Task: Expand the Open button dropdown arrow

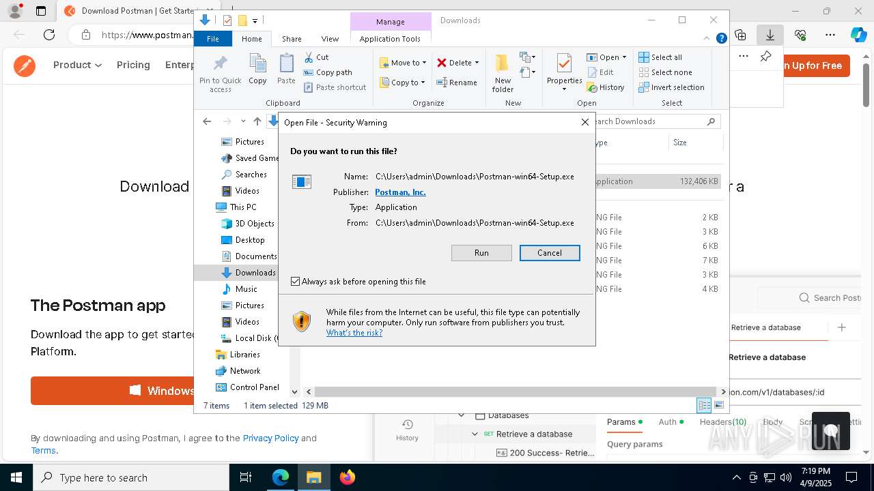Action: coord(624,57)
